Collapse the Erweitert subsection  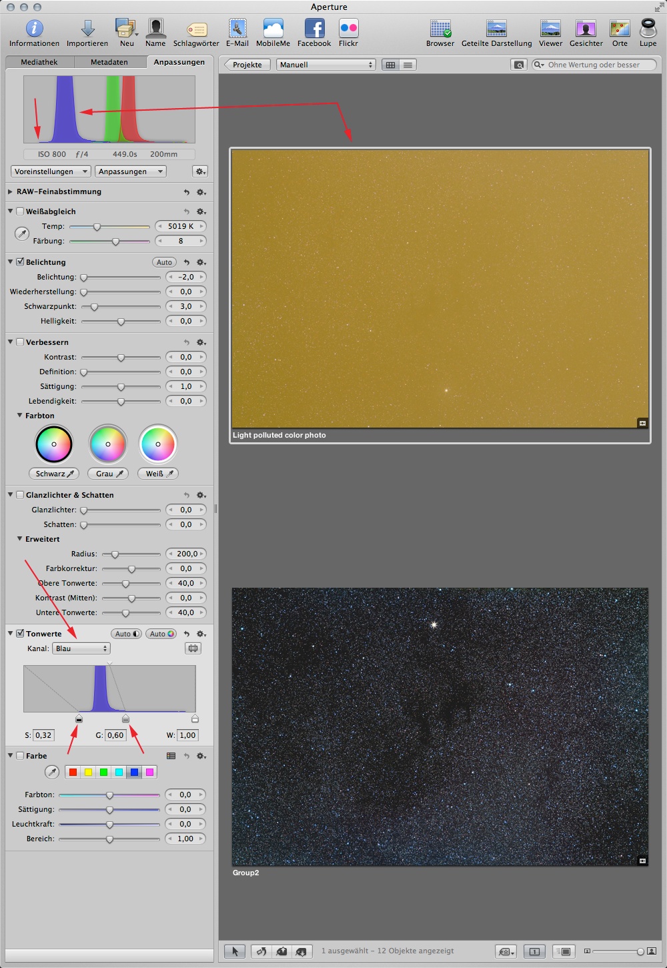point(19,538)
